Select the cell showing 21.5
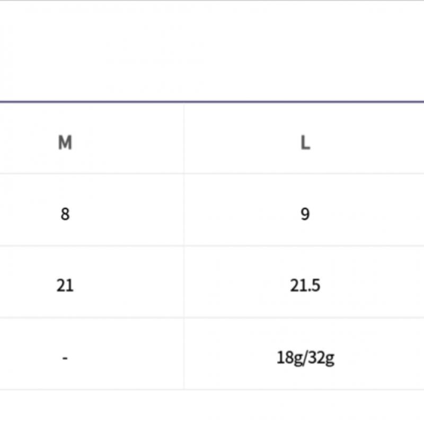This screenshot has height=424, width=424. pyautogui.click(x=305, y=286)
